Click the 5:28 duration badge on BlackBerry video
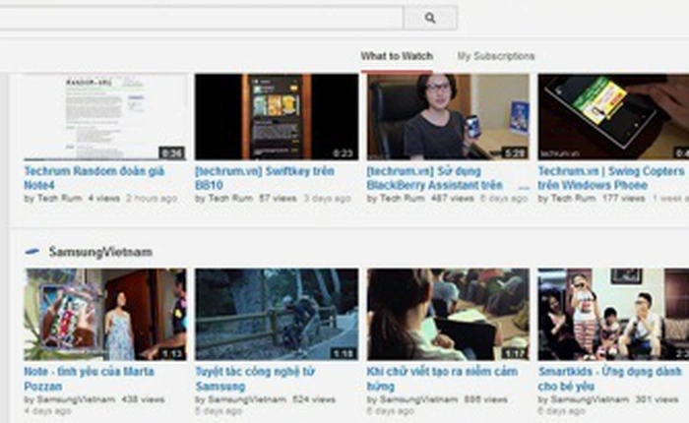Screen dimensions: 689x423 point(515,152)
